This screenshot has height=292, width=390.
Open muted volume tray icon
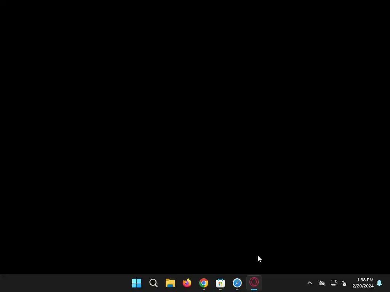coord(344,283)
